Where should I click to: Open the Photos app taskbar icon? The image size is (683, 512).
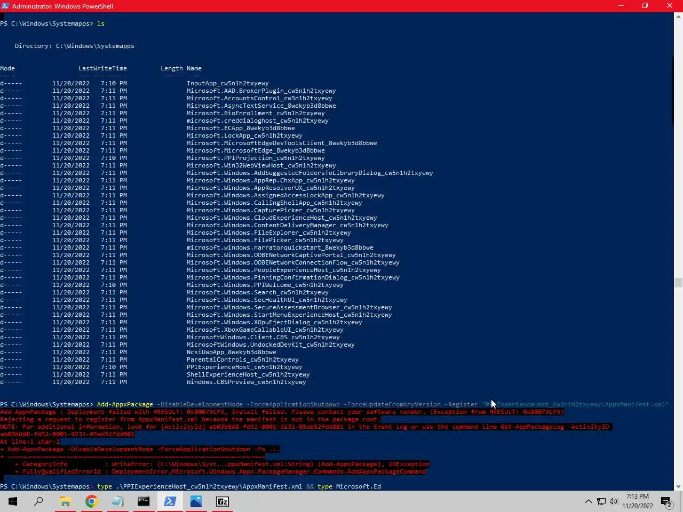[x=196, y=501]
